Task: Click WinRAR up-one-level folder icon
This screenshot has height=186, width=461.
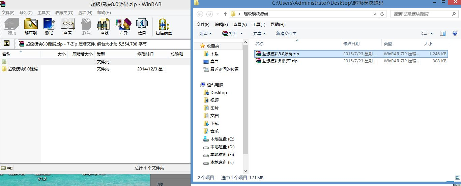Action: (x=6, y=43)
